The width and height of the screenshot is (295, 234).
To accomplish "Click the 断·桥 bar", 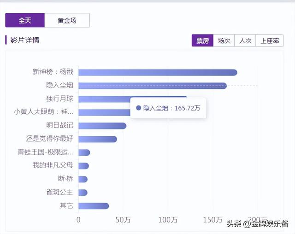I will [83, 179].
